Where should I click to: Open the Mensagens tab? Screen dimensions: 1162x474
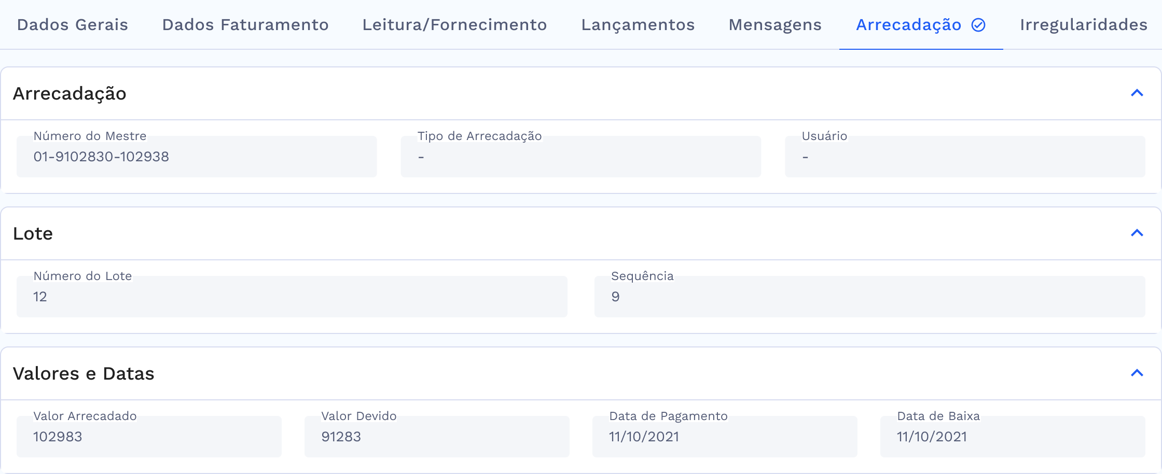(775, 25)
